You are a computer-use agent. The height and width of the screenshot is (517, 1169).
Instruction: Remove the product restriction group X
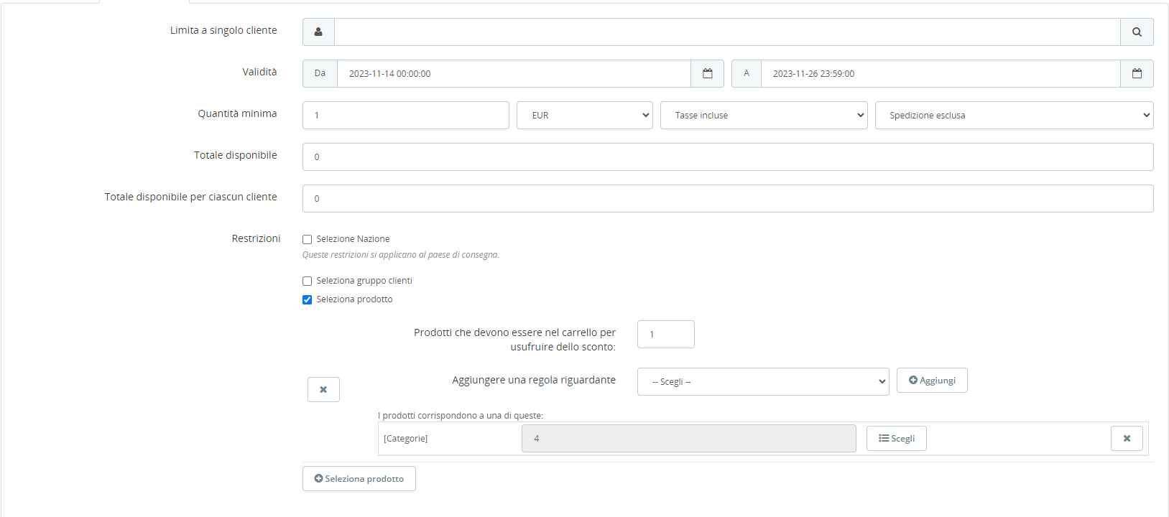click(x=323, y=390)
